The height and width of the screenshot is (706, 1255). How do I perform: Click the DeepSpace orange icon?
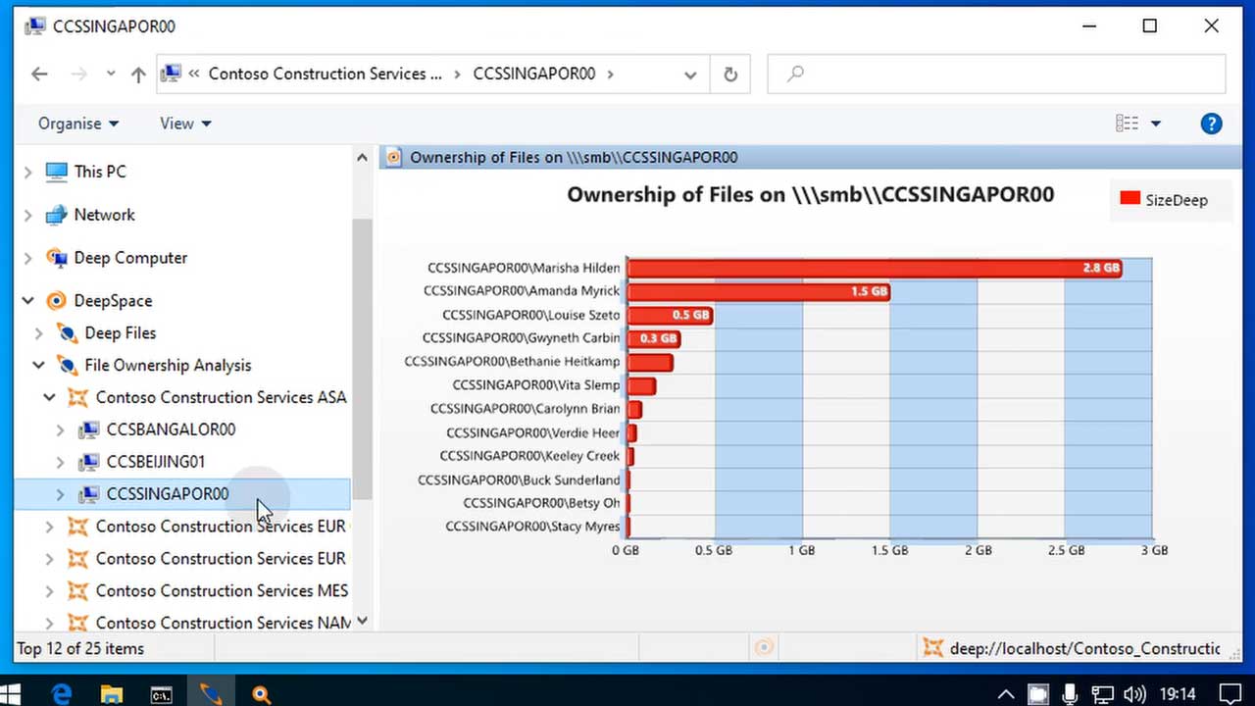pyautogui.click(x=56, y=301)
